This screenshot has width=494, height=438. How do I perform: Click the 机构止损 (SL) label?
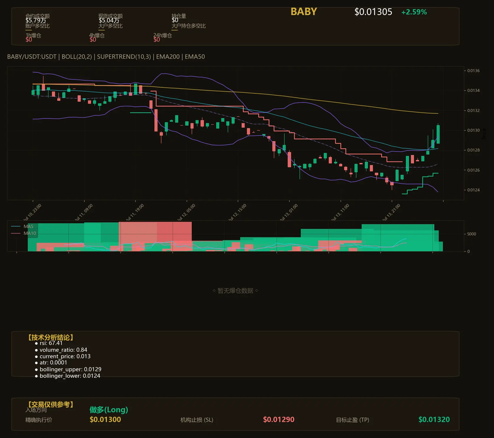pos(197,420)
